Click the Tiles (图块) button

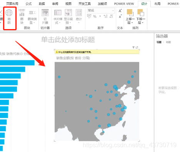pos(22,16)
